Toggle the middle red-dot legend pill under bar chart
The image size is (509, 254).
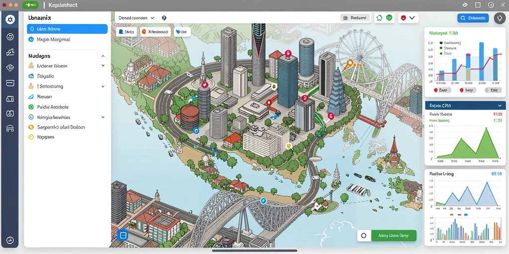(466, 90)
